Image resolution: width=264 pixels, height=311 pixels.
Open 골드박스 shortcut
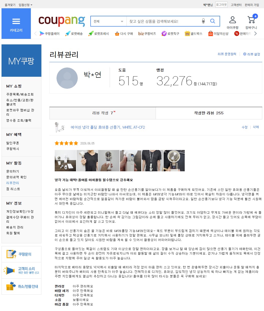point(193,34)
